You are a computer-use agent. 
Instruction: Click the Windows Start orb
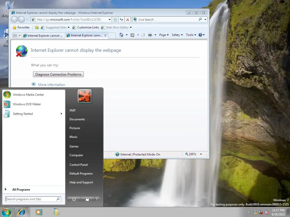point(7,212)
